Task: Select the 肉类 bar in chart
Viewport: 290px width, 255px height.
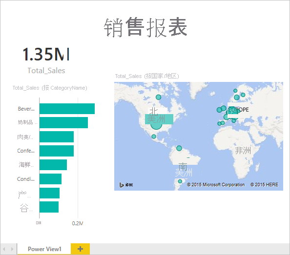Action: [57, 137]
